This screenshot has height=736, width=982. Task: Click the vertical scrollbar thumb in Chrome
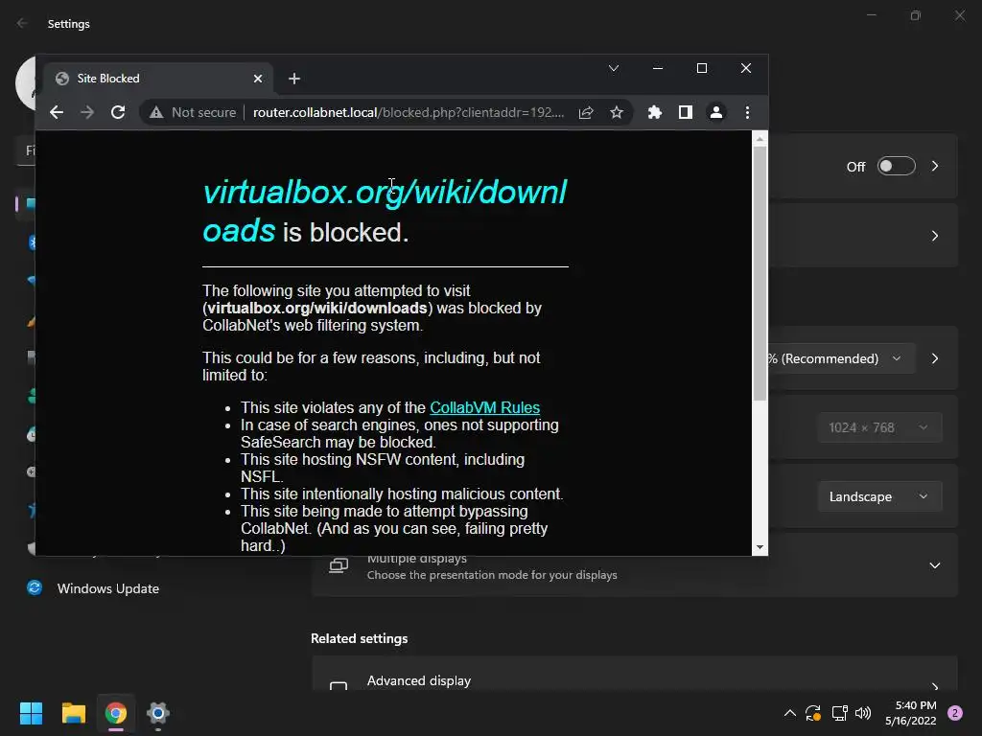pos(760,273)
